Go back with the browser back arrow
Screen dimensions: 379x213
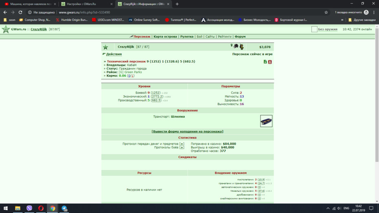click(x=5, y=12)
